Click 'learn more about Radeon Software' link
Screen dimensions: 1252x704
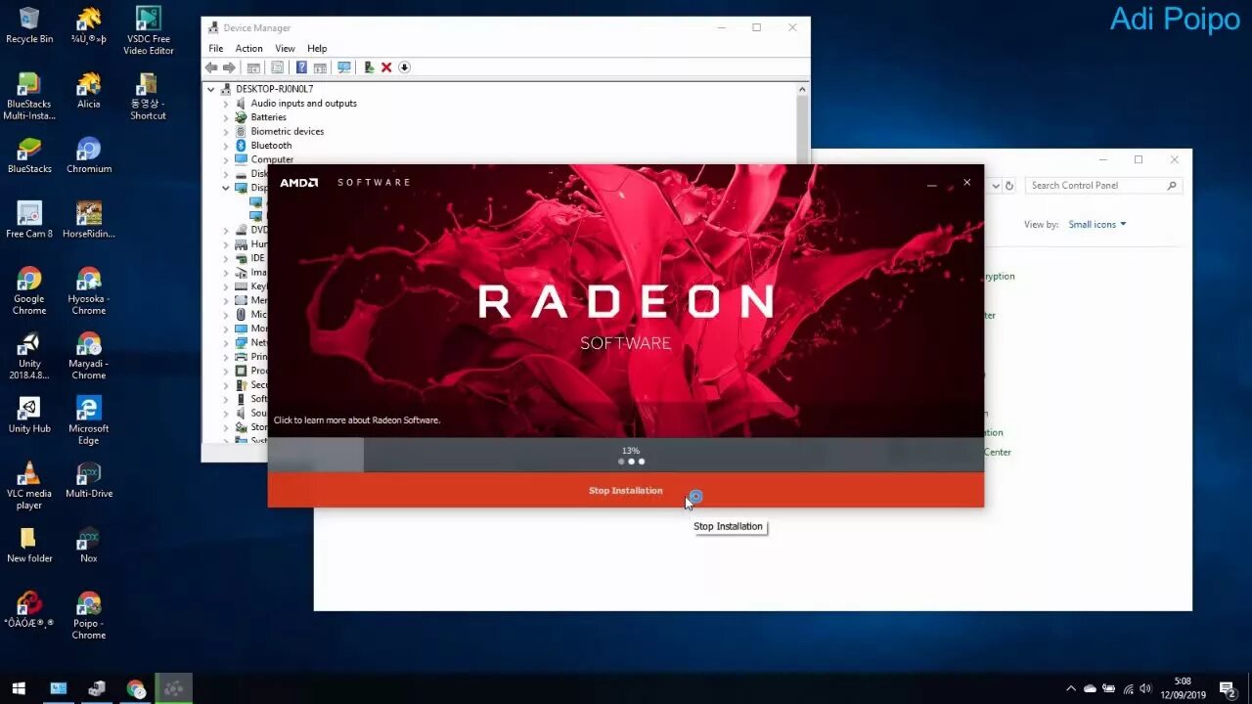click(356, 420)
